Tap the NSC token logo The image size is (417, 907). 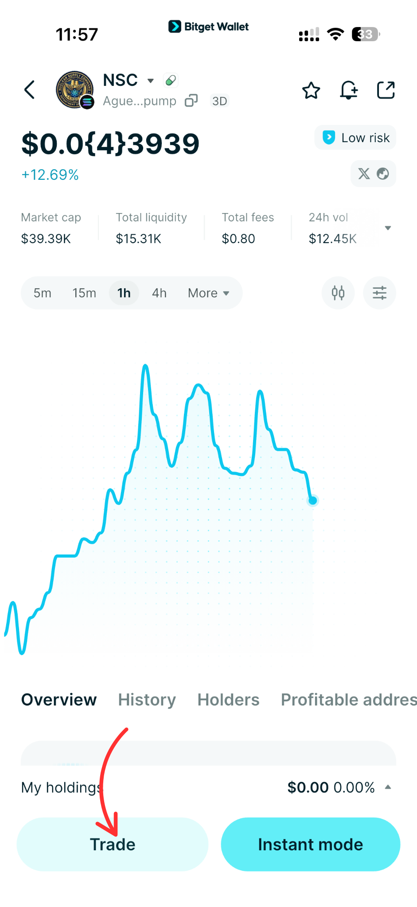pos(74,90)
